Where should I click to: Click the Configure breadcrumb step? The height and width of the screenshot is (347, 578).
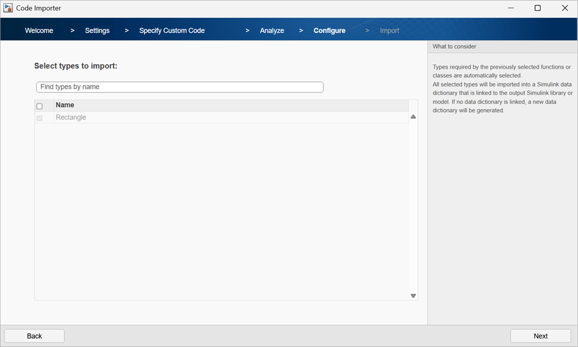(329, 30)
